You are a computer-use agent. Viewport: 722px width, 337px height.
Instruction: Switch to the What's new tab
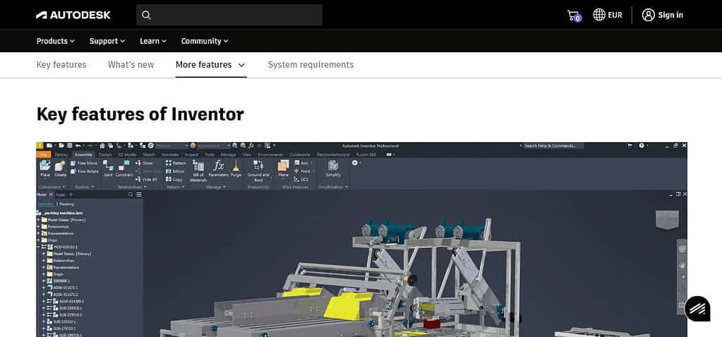click(x=131, y=64)
